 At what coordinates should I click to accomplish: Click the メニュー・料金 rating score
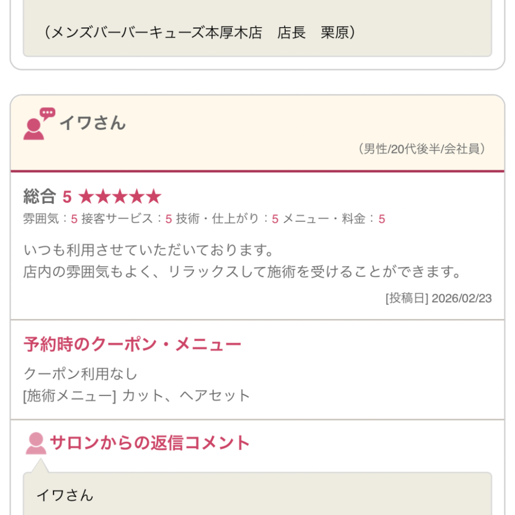pos(382,219)
